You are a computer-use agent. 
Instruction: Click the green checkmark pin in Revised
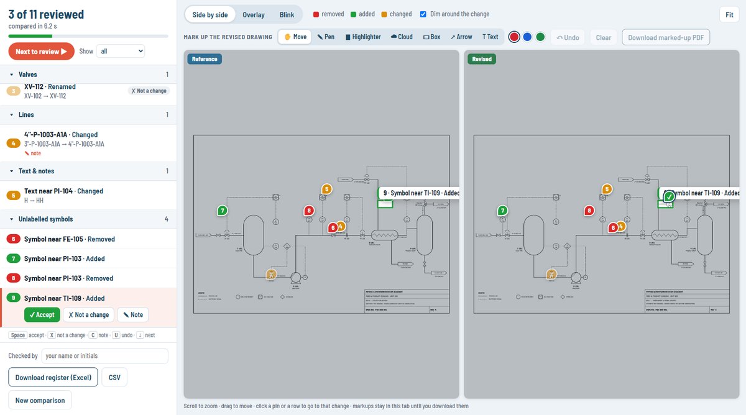pos(669,197)
